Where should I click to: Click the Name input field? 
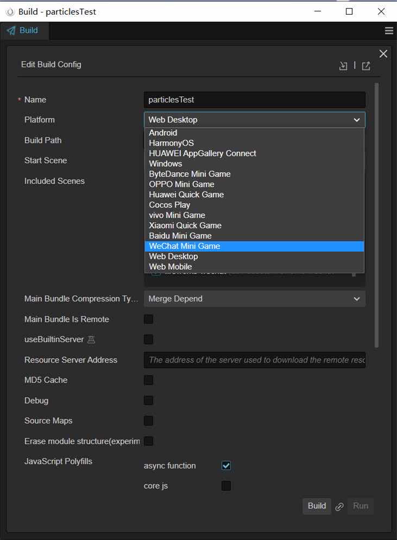[x=255, y=100]
